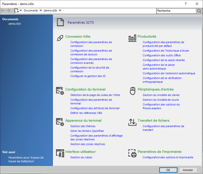
Task: Select Documents heading in left sidebar
Action: tap(10, 19)
